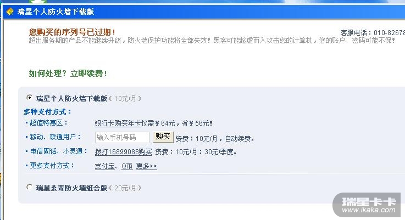
Task: Click the 瑞星卡卡 ikaka.com watermark logo
Action: [x=367, y=205]
